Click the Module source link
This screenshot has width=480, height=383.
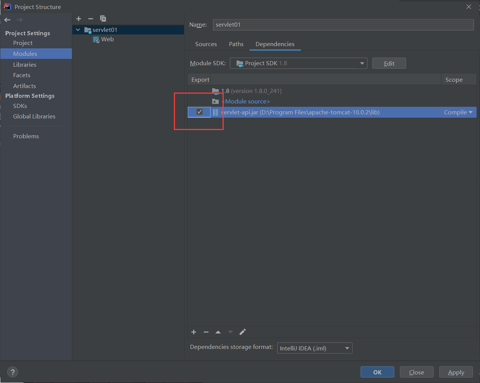(246, 102)
